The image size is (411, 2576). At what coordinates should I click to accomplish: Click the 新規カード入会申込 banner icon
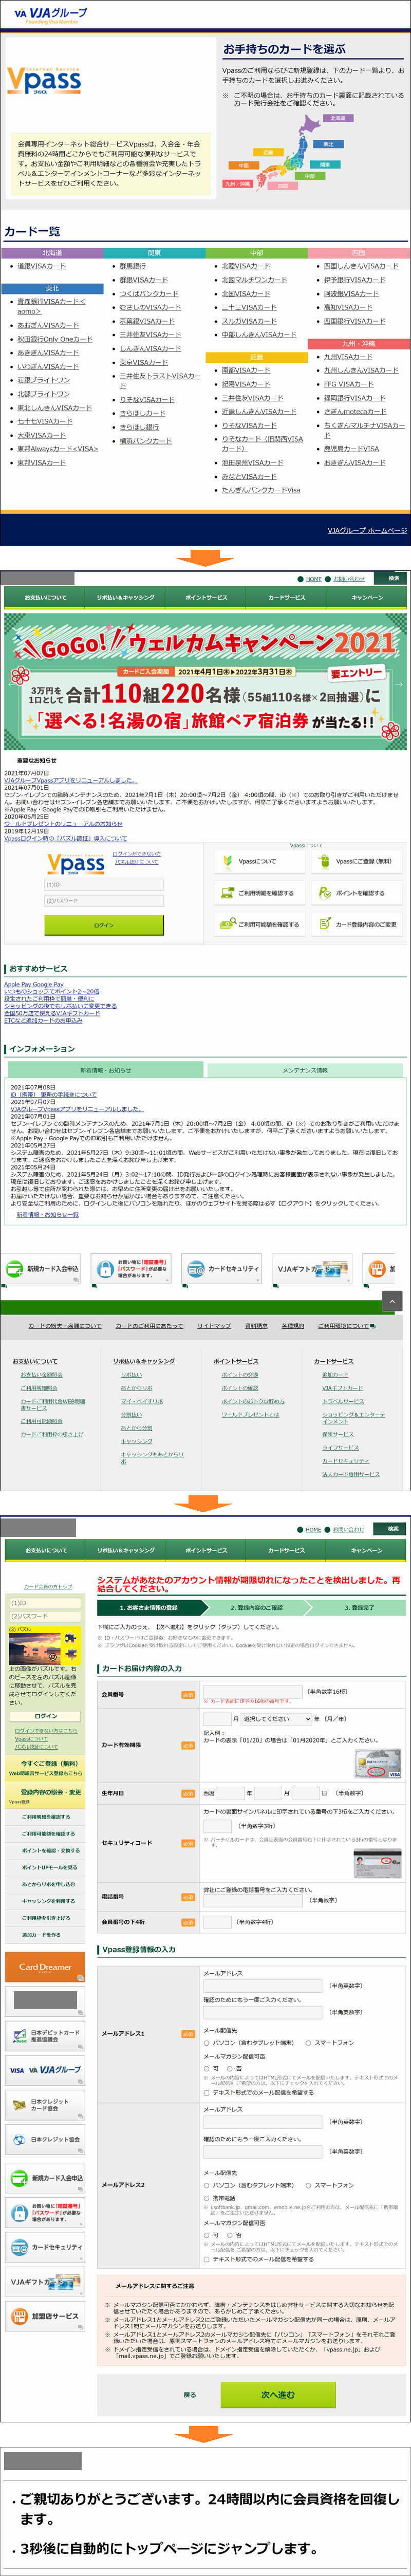(x=15, y=1269)
